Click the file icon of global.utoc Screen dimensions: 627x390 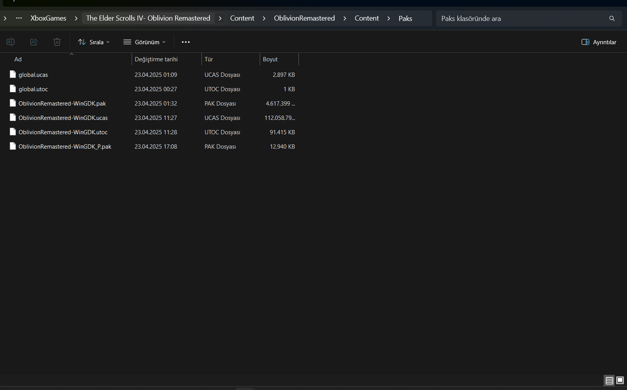pos(13,89)
